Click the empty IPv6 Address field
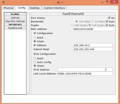The width and height of the screenshot is (120, 104). pyautogui.click(x=81, y=70)
